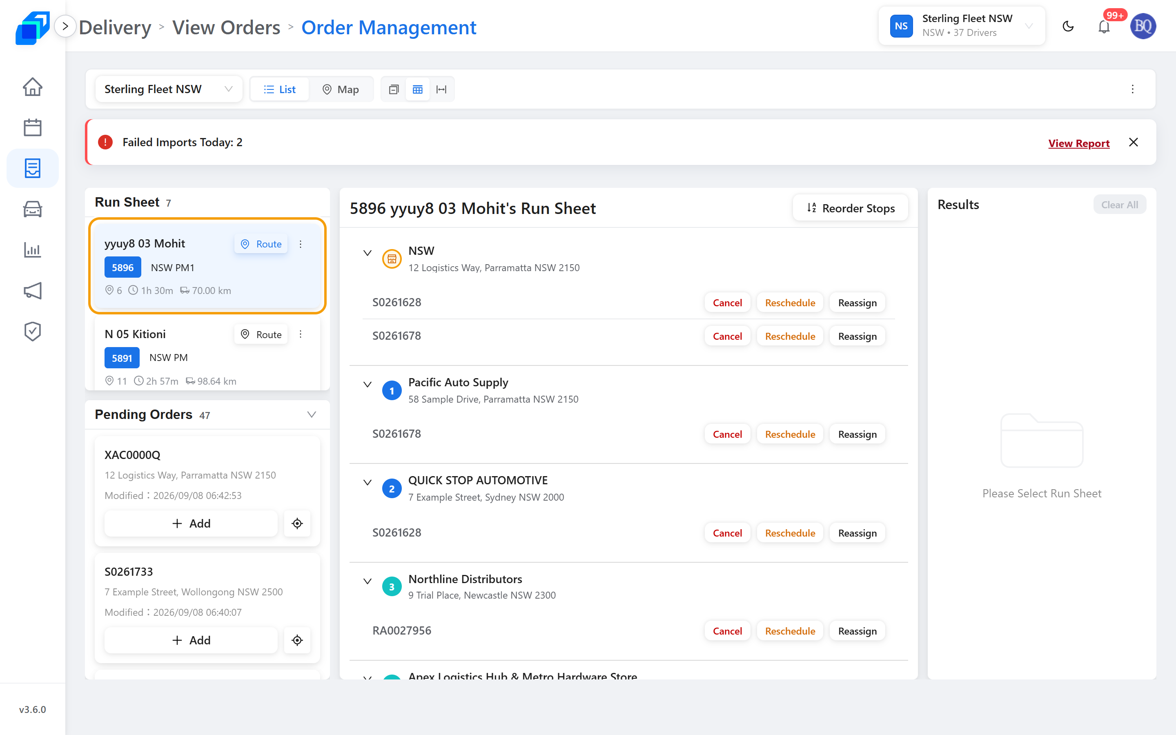The width and height of the screenshot is (1176, 735).
Task: Cancel order S0261678 at Pacific Auto Supply
Action: click(x=727, y=434)
